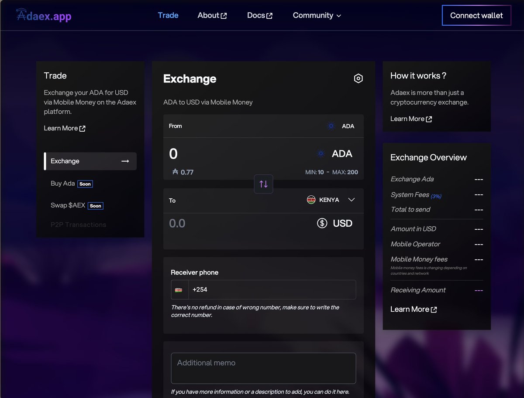This screenshot has height=398, width=524.
Task: Click the Mobile Money fees row label
Action: pos(419,259)
